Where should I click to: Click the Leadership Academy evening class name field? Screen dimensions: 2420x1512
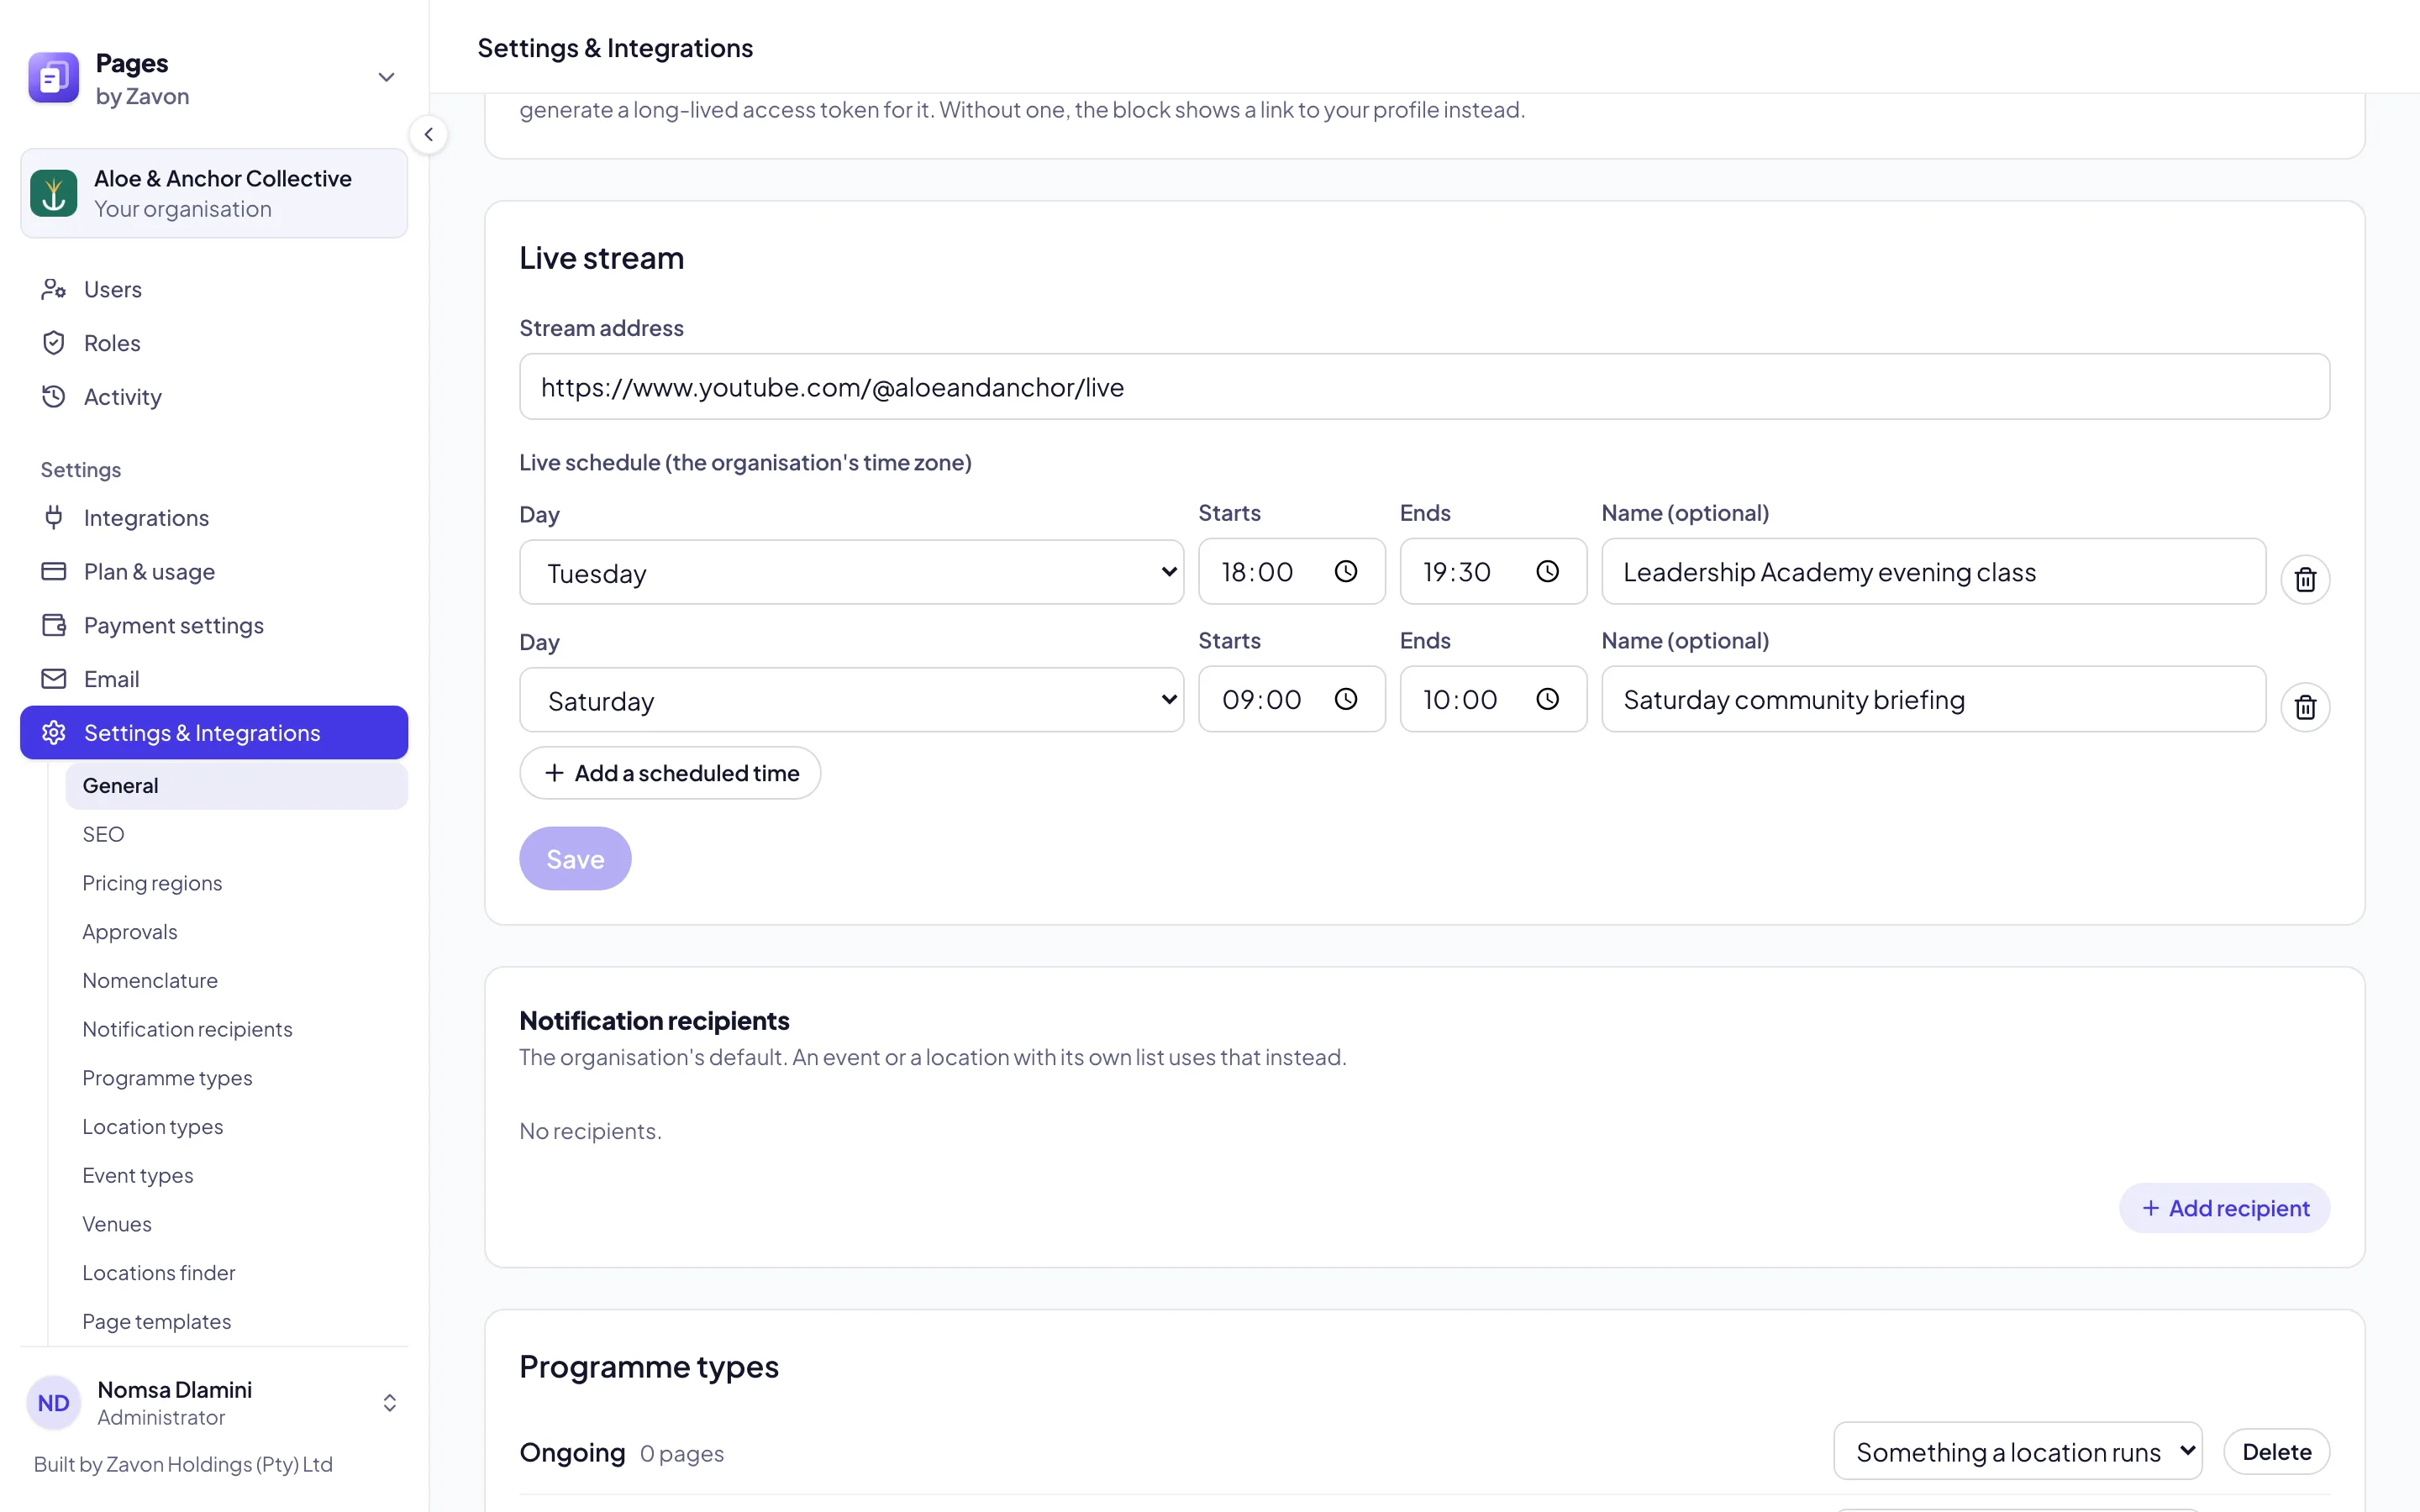click(1933, 572)
